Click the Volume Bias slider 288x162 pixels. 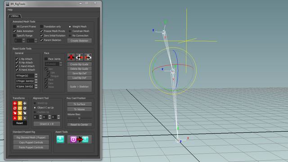pos(80,118)
